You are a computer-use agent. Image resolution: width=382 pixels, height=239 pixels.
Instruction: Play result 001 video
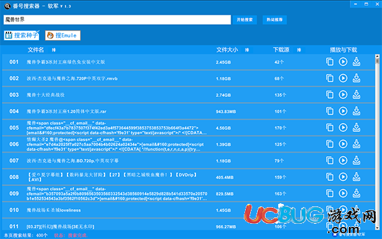[343, 62]
